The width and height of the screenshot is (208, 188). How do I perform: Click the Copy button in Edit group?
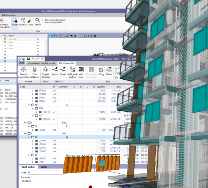click(102, 71)
